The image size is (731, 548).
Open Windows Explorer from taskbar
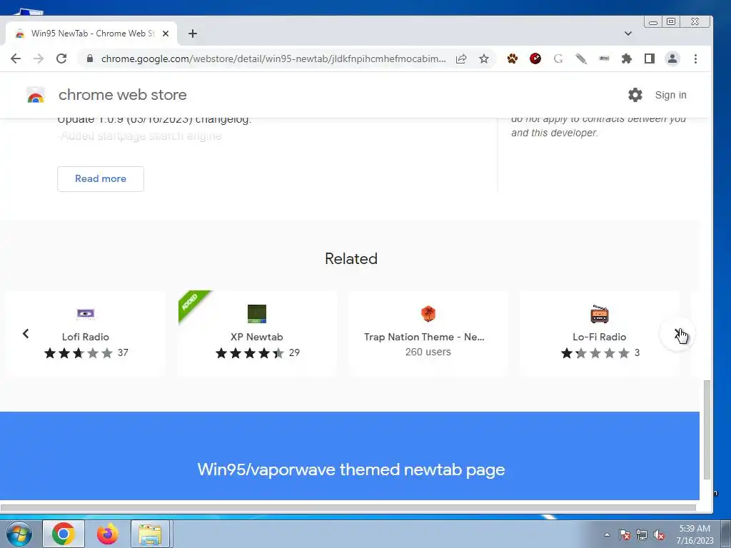pos(150,534)
